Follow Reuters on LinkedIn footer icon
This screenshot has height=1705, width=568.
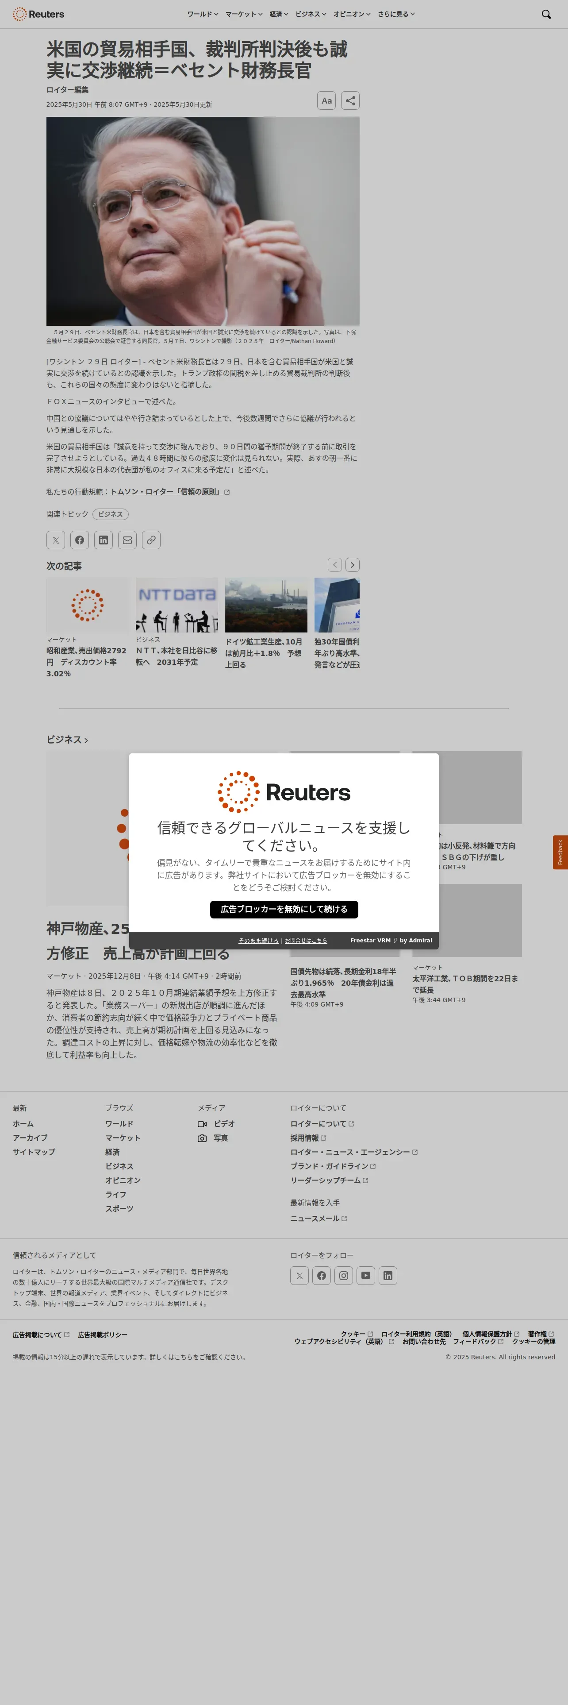pos(388,1276)
